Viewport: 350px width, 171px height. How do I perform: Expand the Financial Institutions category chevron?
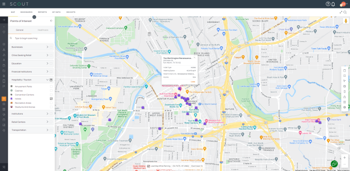tap(47, 71)
